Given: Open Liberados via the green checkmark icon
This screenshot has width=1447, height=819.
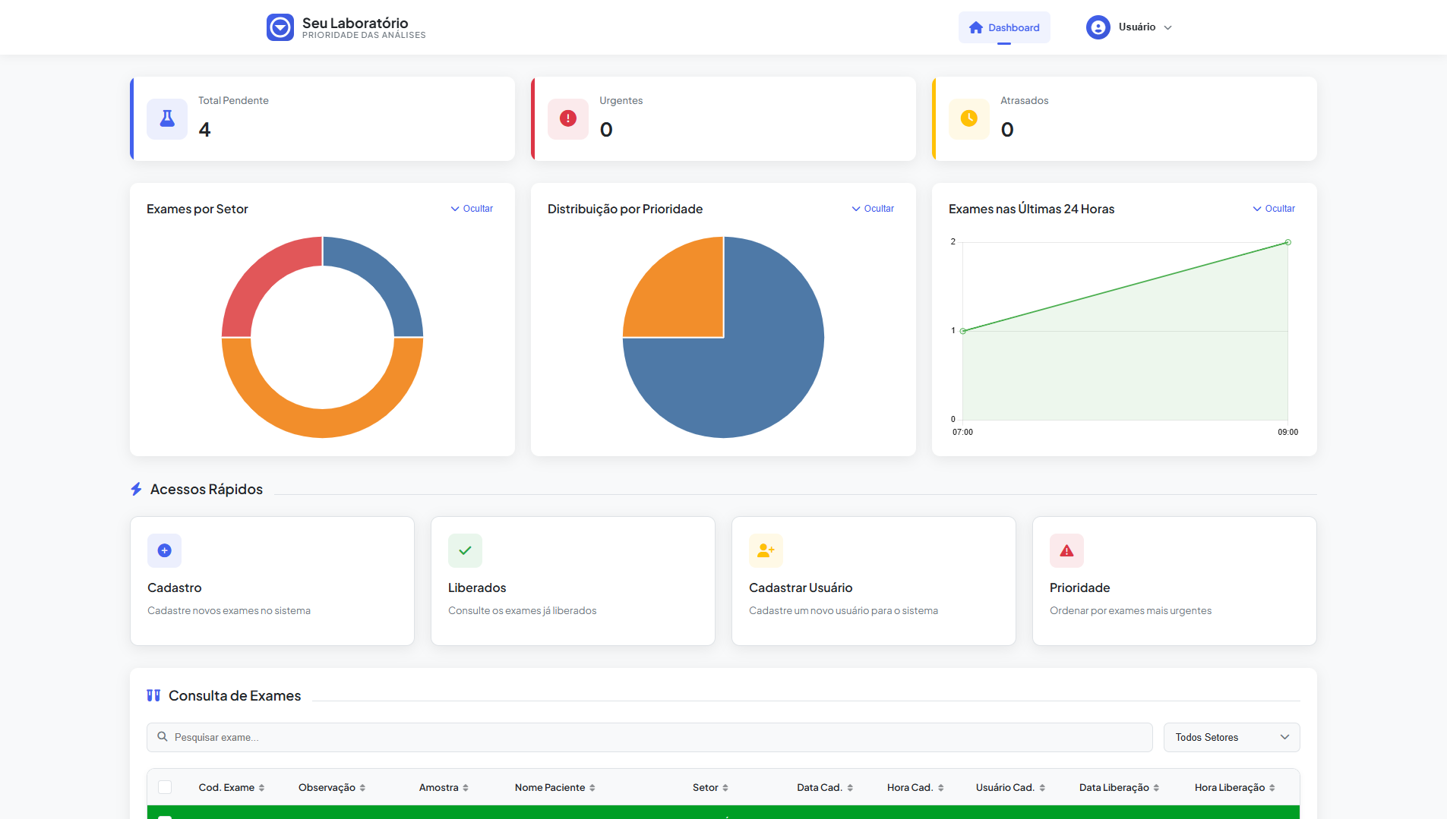Looking at the screenshot, I should [x=465, y=550].
